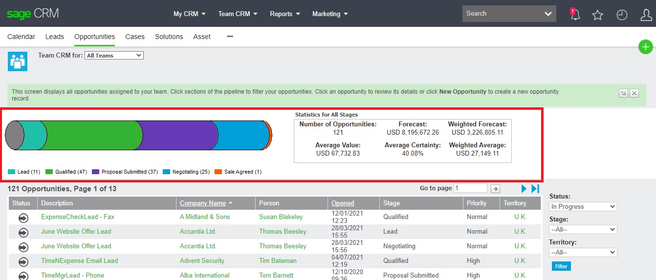Click the gray pipeline segment
The image size is (656, 280).
click(14, 135)
